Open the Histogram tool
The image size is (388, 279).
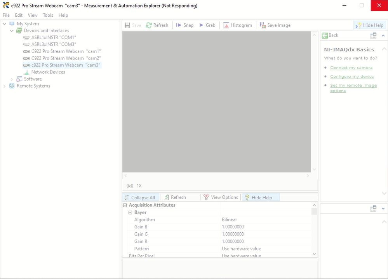coord(226,25)
